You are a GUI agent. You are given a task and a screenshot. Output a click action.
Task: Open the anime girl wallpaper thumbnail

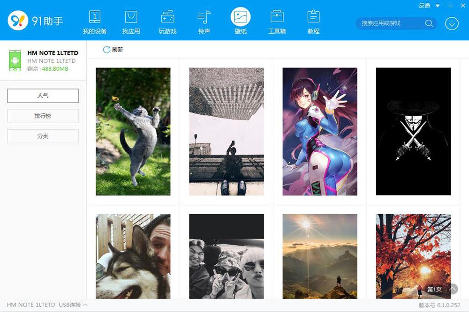[x=320, y=132]
